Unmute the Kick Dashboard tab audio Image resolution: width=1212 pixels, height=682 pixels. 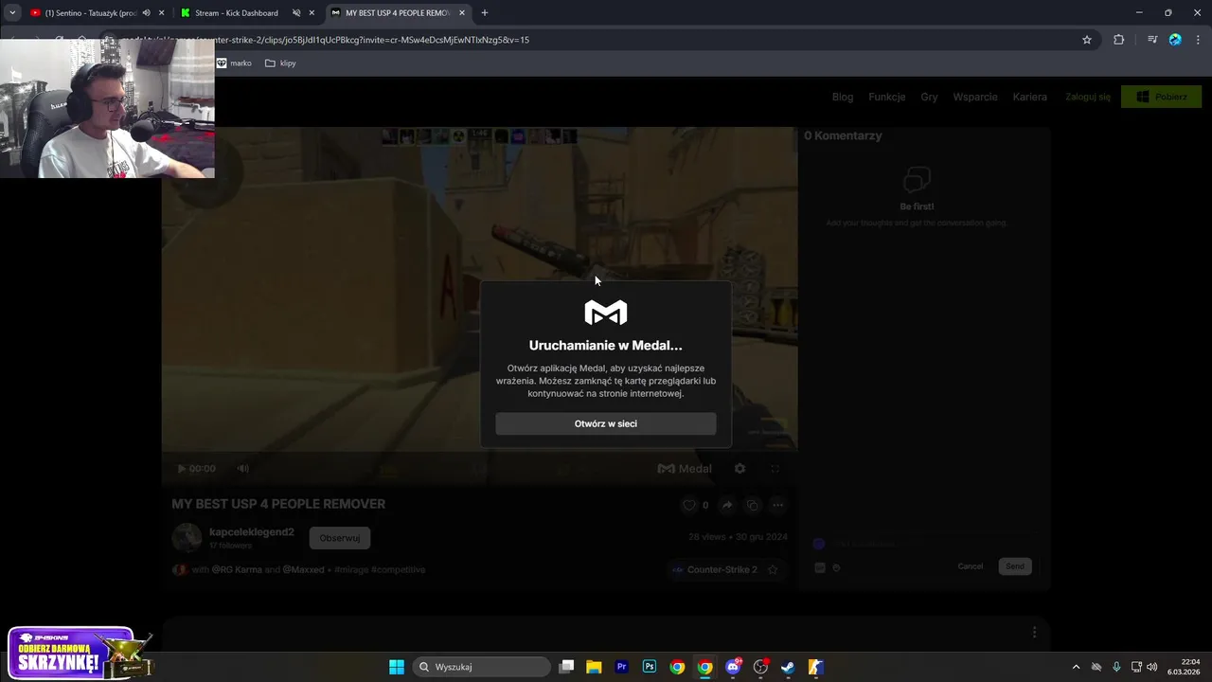pyautogui.click(x=296, y=13)
